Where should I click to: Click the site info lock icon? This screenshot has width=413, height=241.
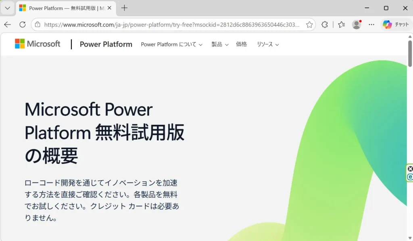(x=38, y=25)
